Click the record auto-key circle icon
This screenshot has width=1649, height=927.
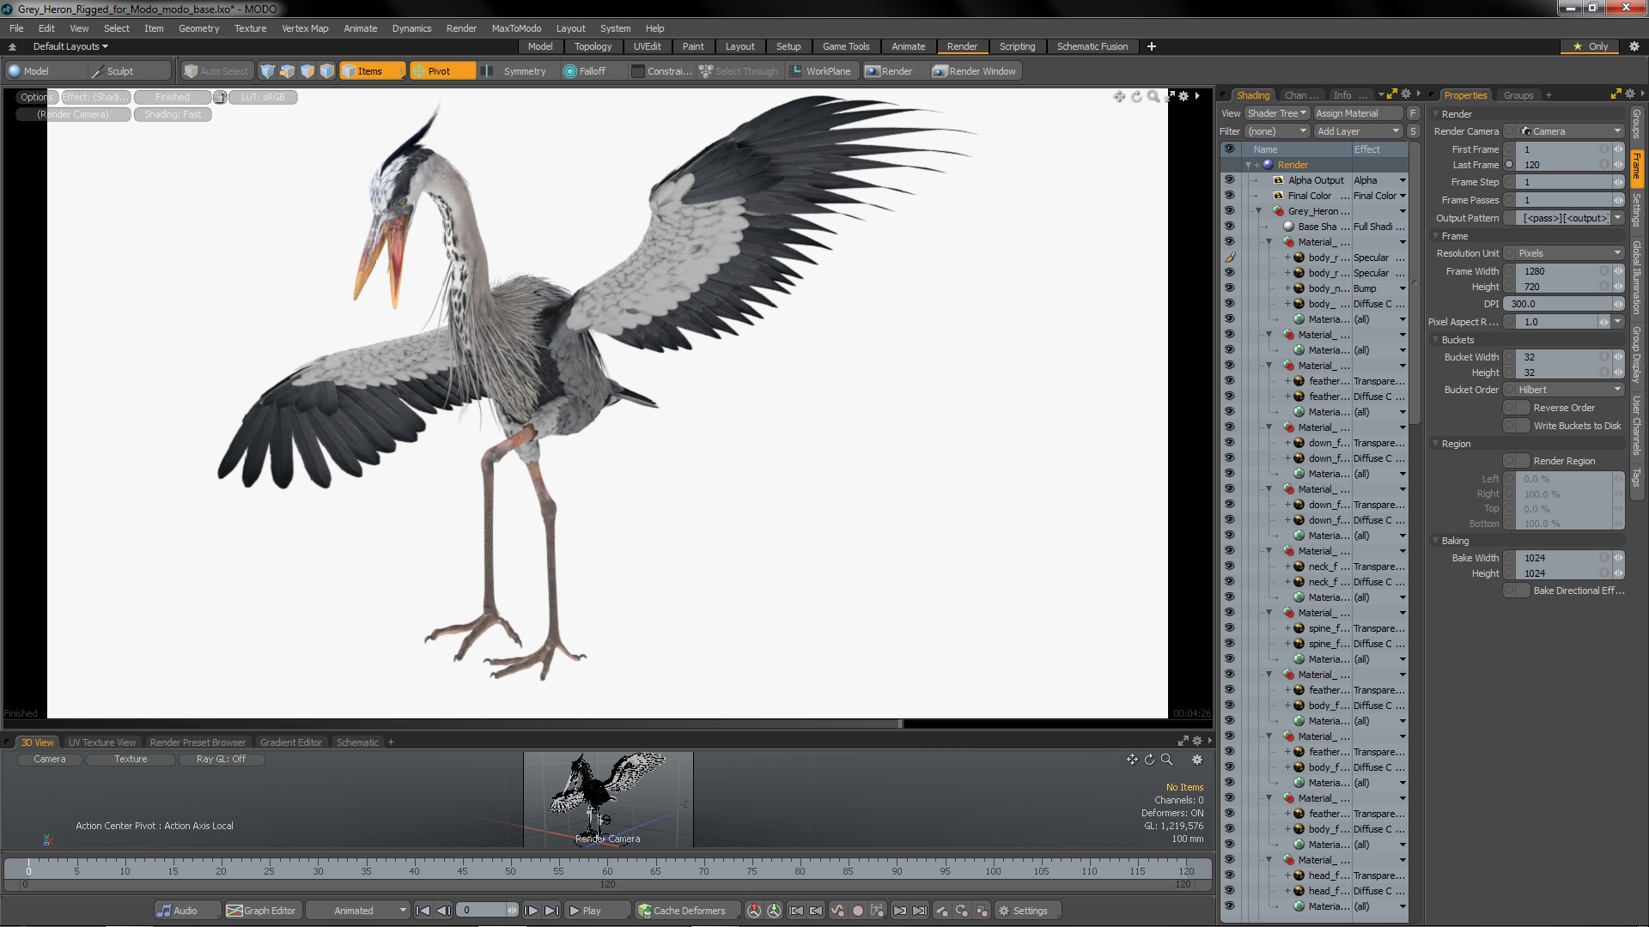857,911
